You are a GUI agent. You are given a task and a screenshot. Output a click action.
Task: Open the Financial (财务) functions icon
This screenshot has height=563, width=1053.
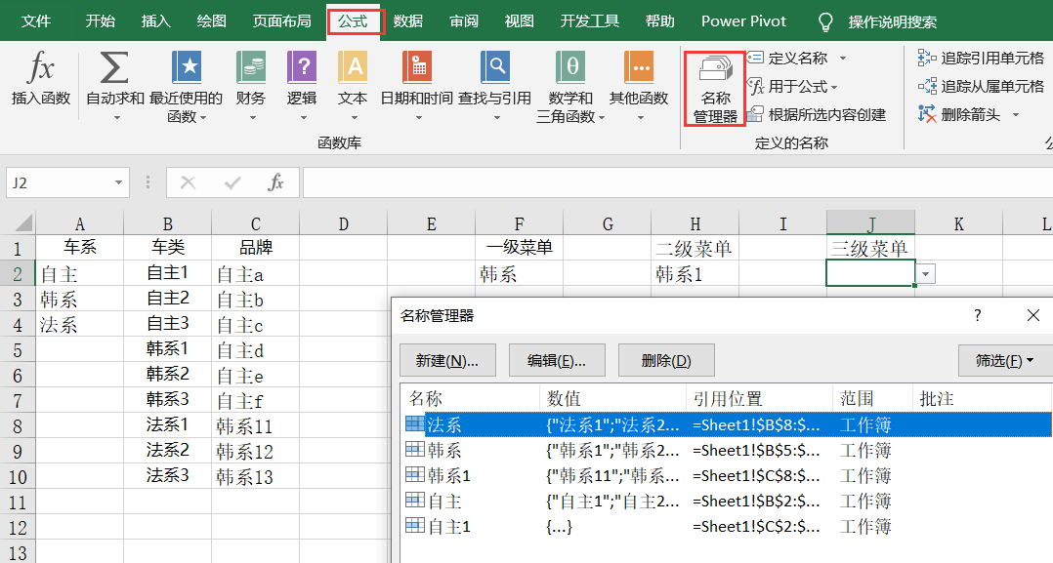pyautogui.click(x=251, y=68)
